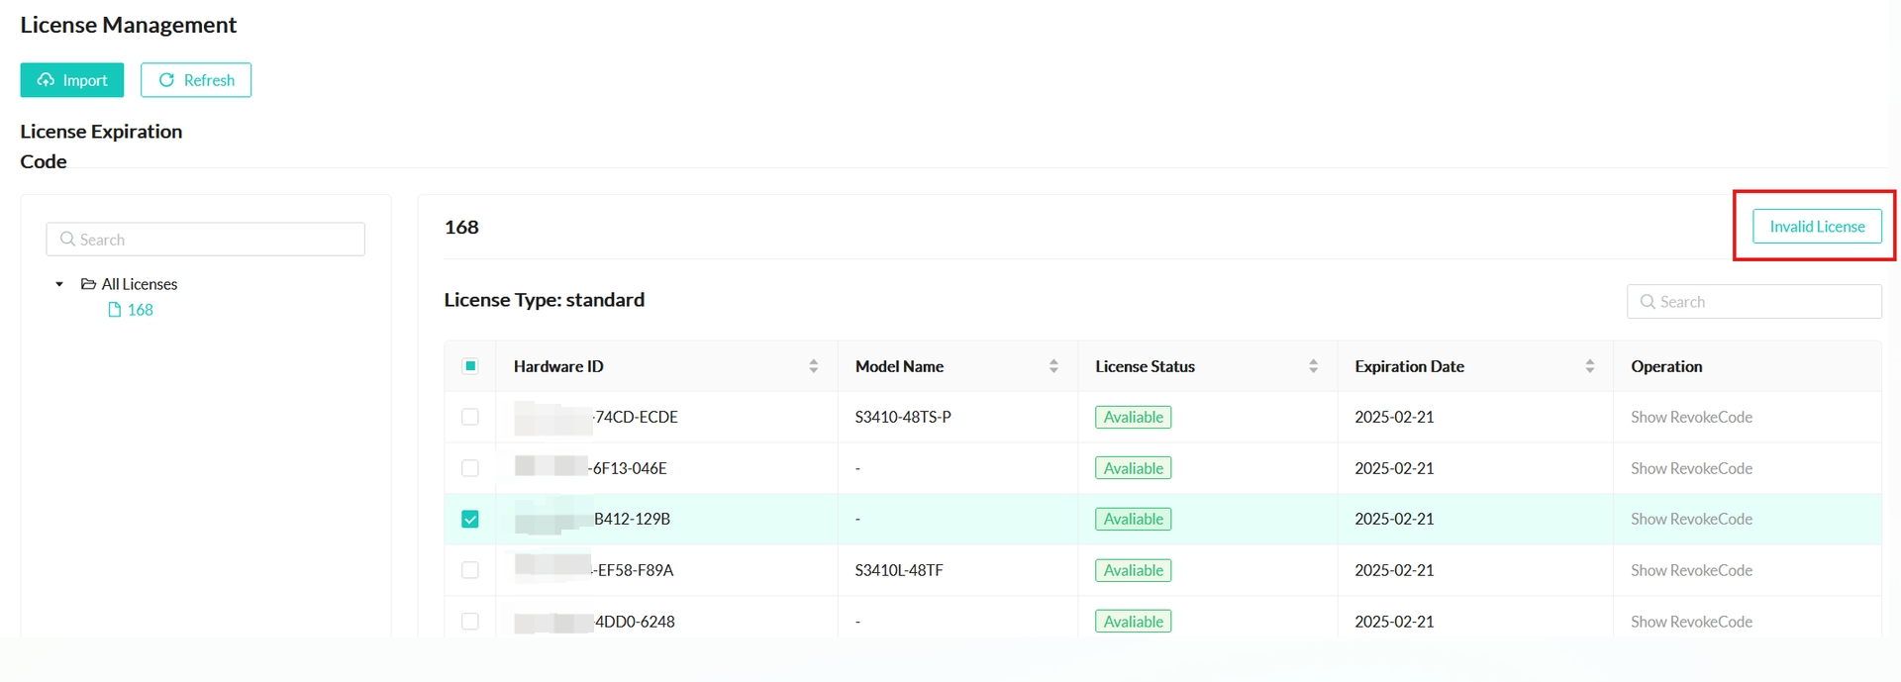Sort by Hardware ID column arrows
Image resolution: width=1901 pixels, height=682 pixels.
pyautogui.click(x=813, y=366)
